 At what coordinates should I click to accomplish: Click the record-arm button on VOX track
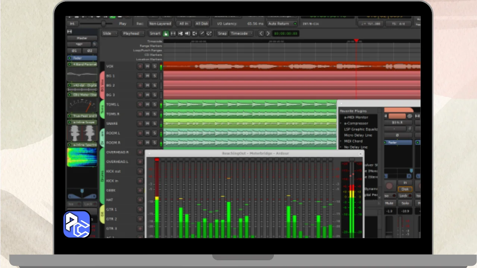[140, 66]
